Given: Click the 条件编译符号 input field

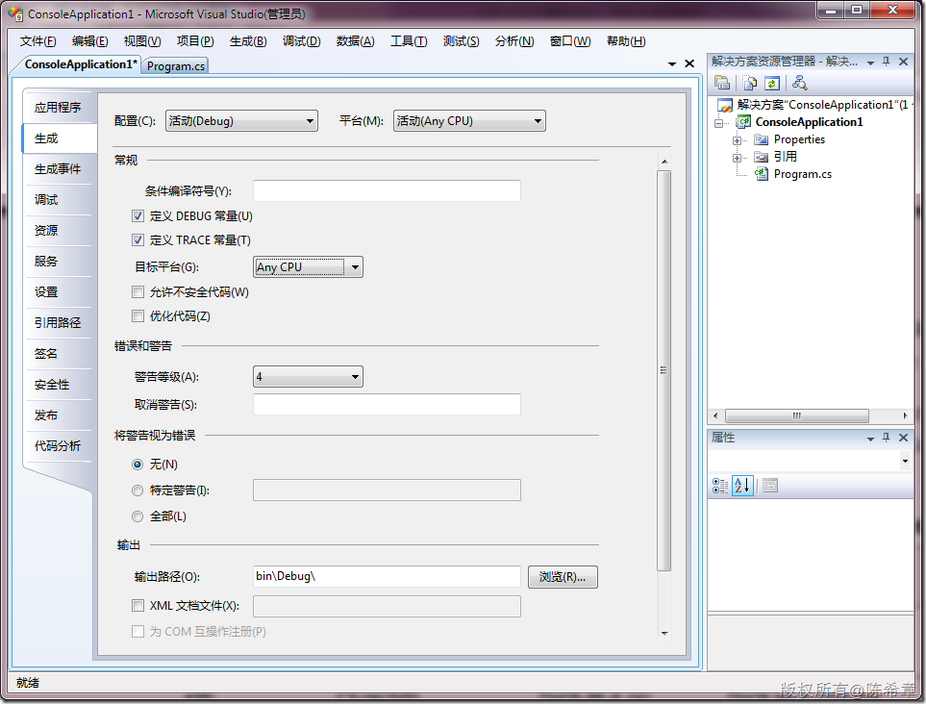Looking at the screenshot, I should pyautogui.click(x=387, y=190).
